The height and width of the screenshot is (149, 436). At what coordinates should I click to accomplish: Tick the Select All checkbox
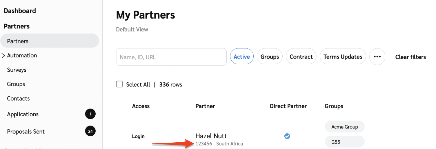[119, 84]
